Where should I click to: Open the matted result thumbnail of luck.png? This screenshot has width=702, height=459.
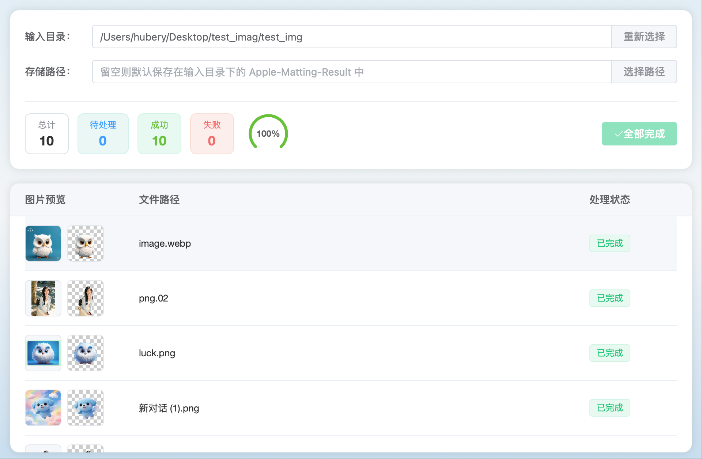coord(86,353)
